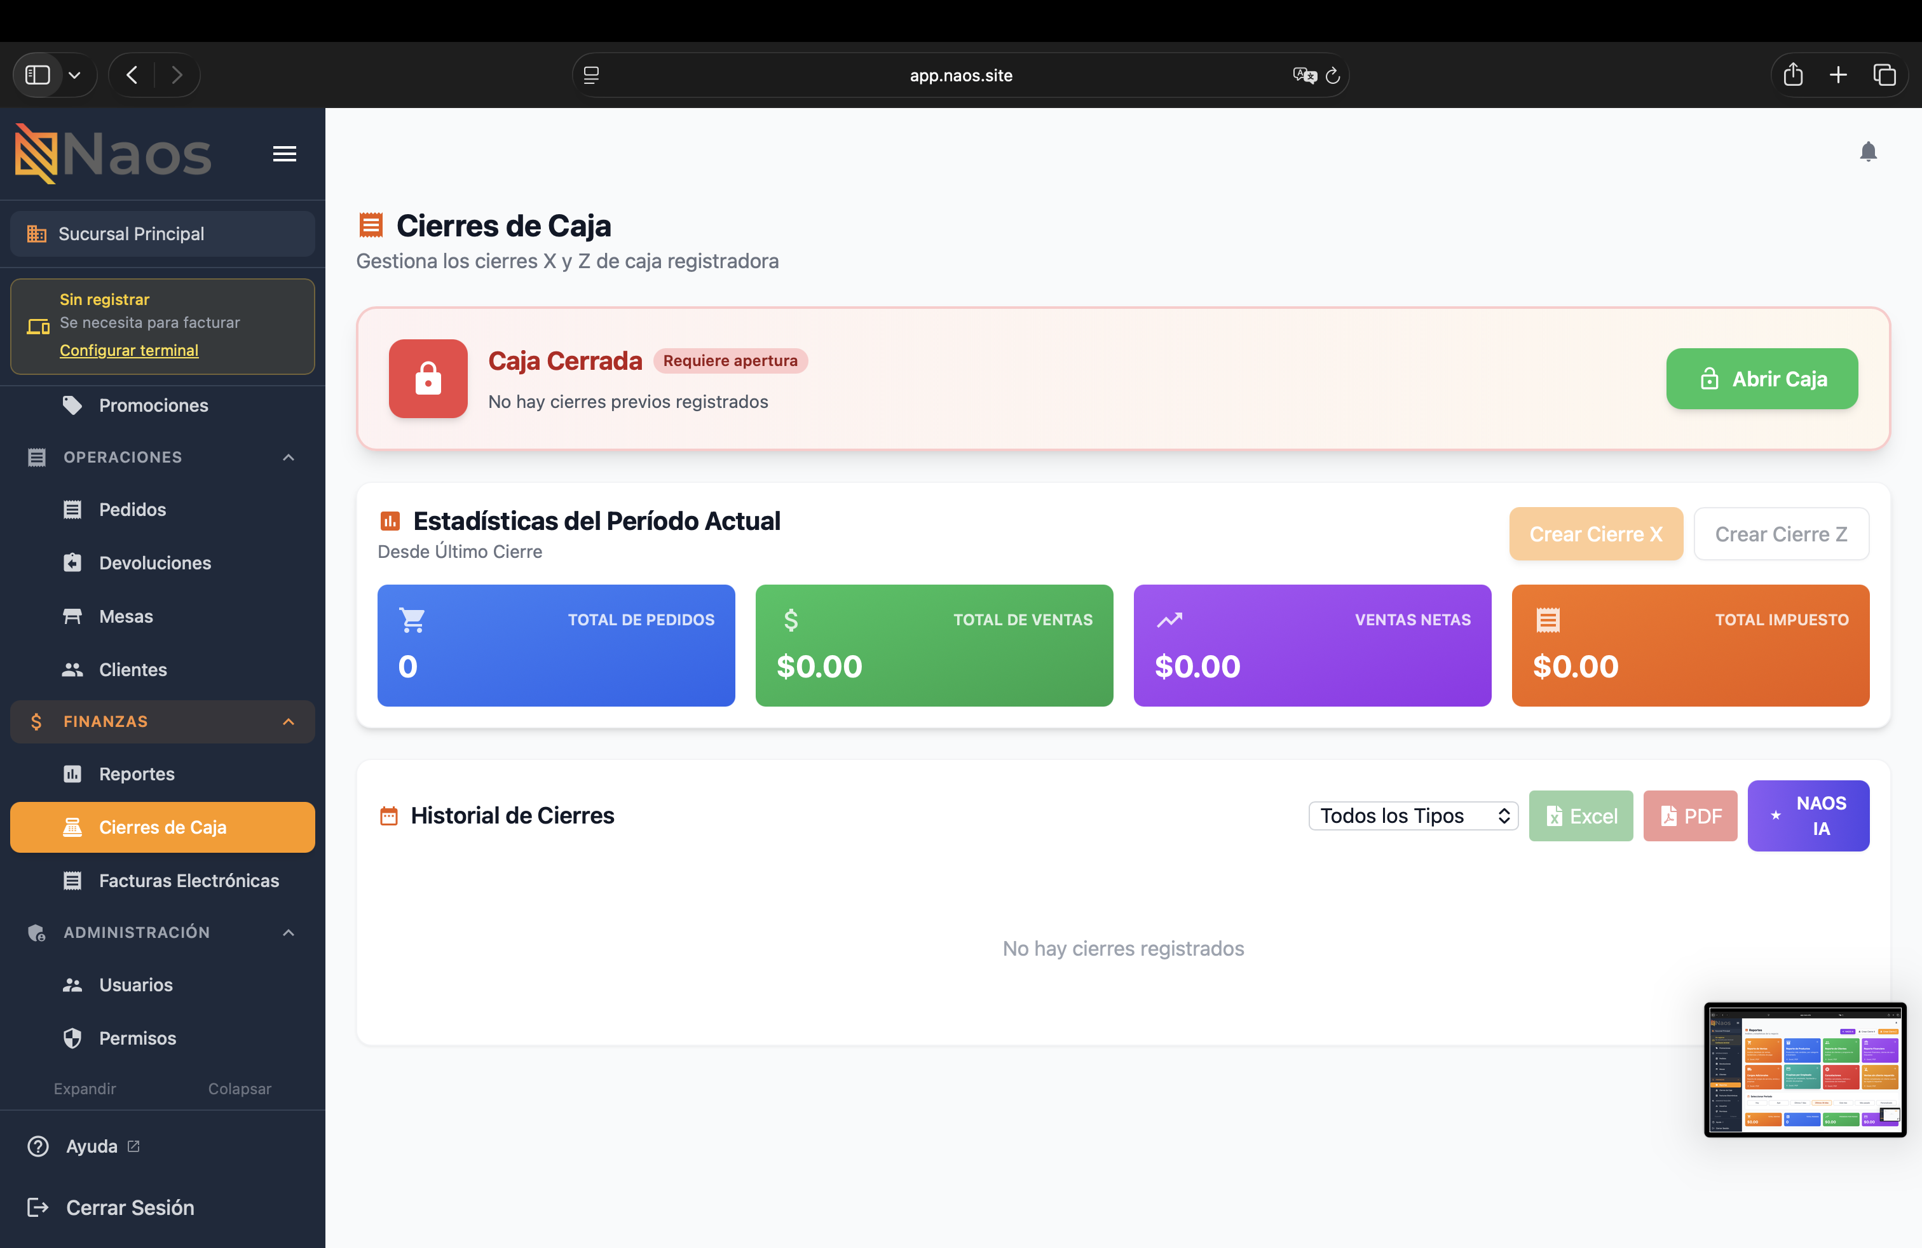The image size is (1922, 1248).
Task: Open the Todos los Tipos dropdown
Action: pos(1414,815)
